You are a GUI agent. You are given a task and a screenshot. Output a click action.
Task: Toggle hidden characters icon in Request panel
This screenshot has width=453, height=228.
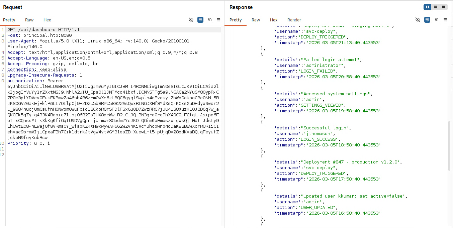(191, 20)
